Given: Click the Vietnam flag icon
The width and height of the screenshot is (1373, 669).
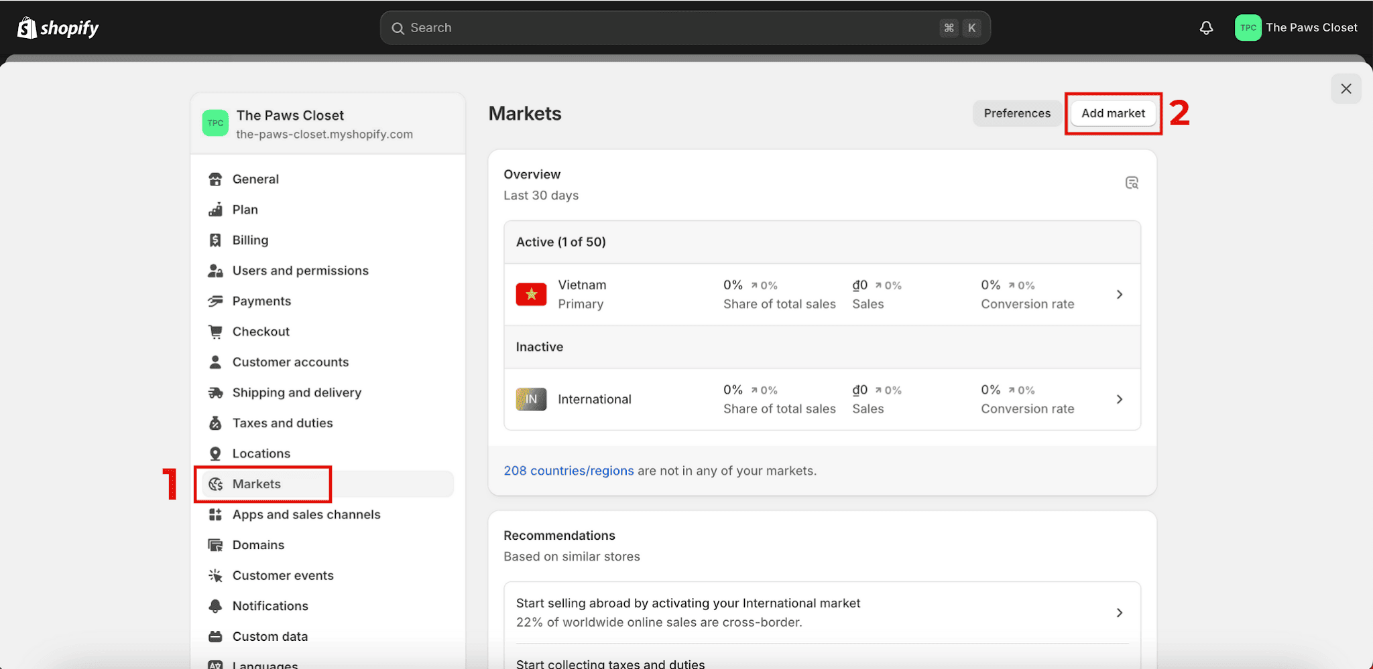Looking at the screenshot, I should pyautogui.click(x=531, y=294).
